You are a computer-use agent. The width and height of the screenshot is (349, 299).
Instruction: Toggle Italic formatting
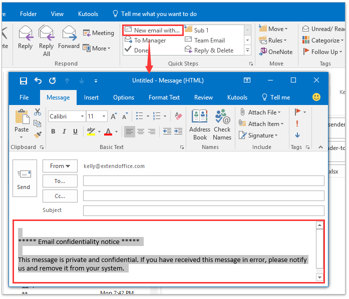(65, 131)
